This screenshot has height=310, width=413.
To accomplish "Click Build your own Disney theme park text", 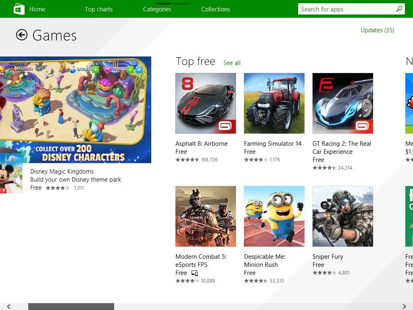I will tap(75, 180).
